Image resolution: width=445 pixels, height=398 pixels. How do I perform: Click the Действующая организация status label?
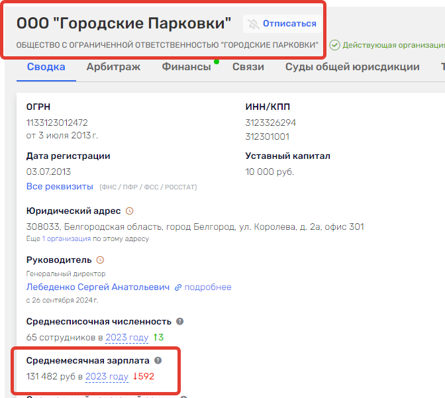point(393,45)
